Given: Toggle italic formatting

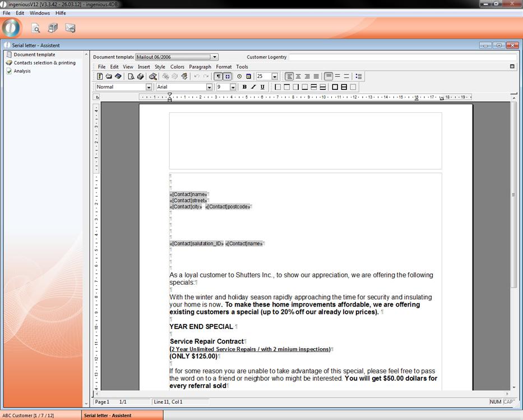Looking at the screenshot, I should [253, 87].
